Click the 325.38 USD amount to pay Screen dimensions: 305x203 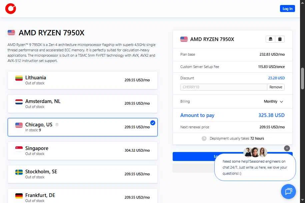[271, 115]
